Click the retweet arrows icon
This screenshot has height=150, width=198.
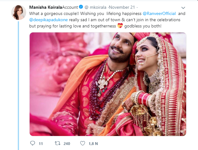pos(57,143)
